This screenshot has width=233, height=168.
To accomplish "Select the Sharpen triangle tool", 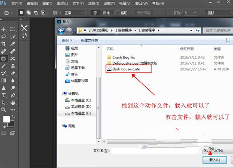I will coord(3,88).
